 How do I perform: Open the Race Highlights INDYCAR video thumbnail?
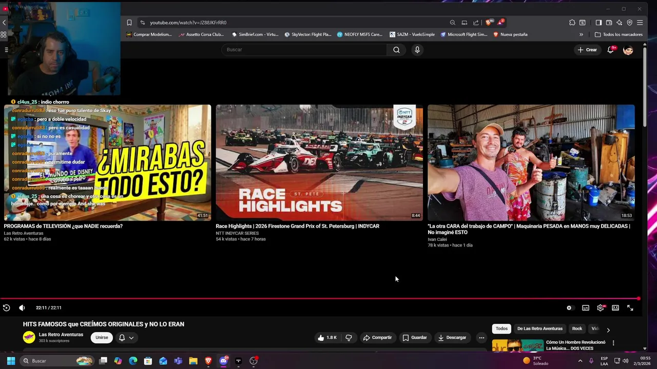pos(319,162)
